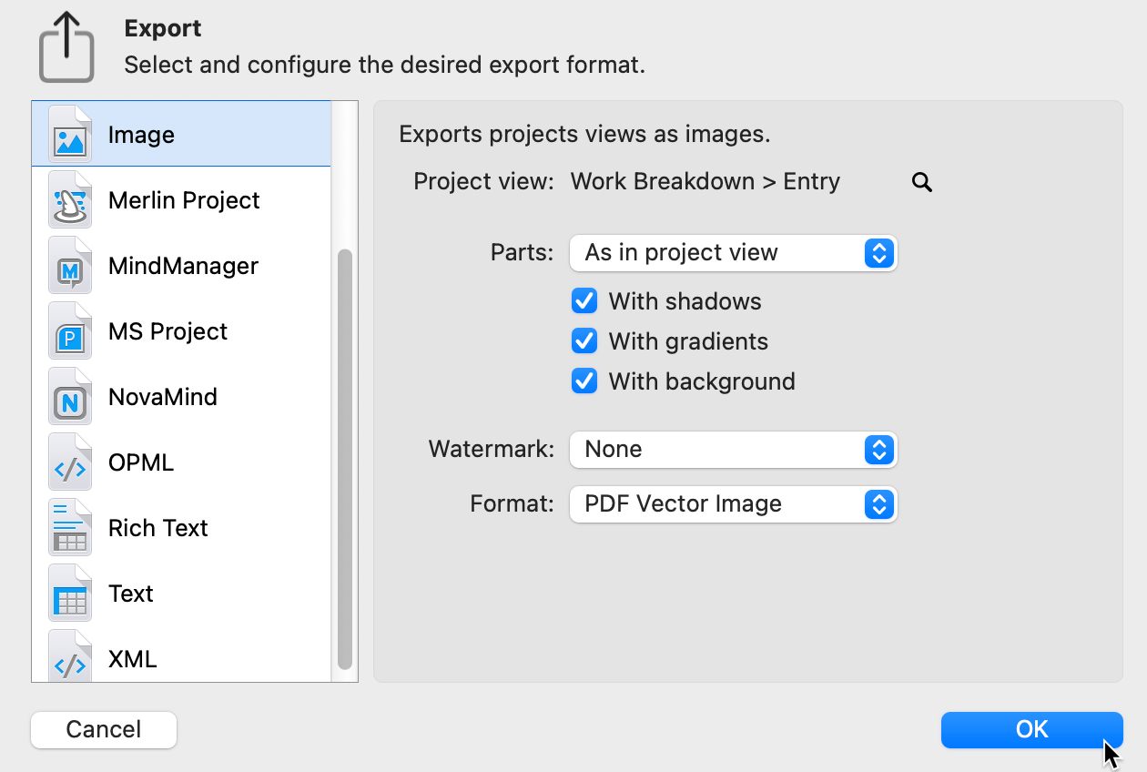
Task: Open the Format PDF Vector Image dropdown
Action: click(x=733, y=504)
